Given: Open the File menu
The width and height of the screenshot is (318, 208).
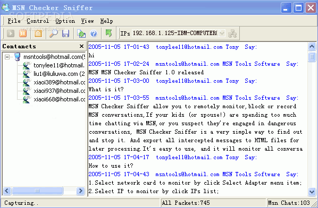Looking at the screenshot, I should [14, 21].
